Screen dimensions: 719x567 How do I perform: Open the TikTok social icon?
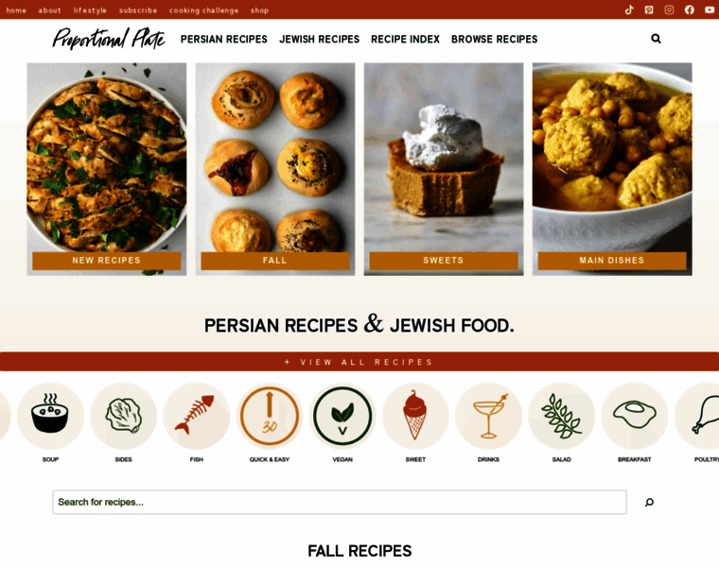click(629, 9)
